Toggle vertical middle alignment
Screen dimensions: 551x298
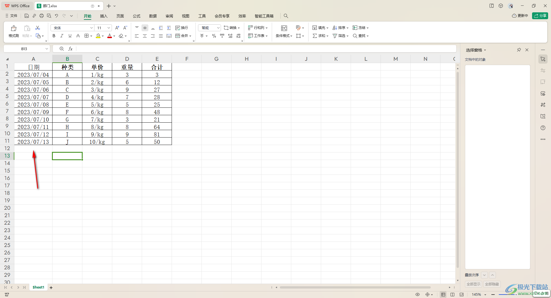point(145,28)
